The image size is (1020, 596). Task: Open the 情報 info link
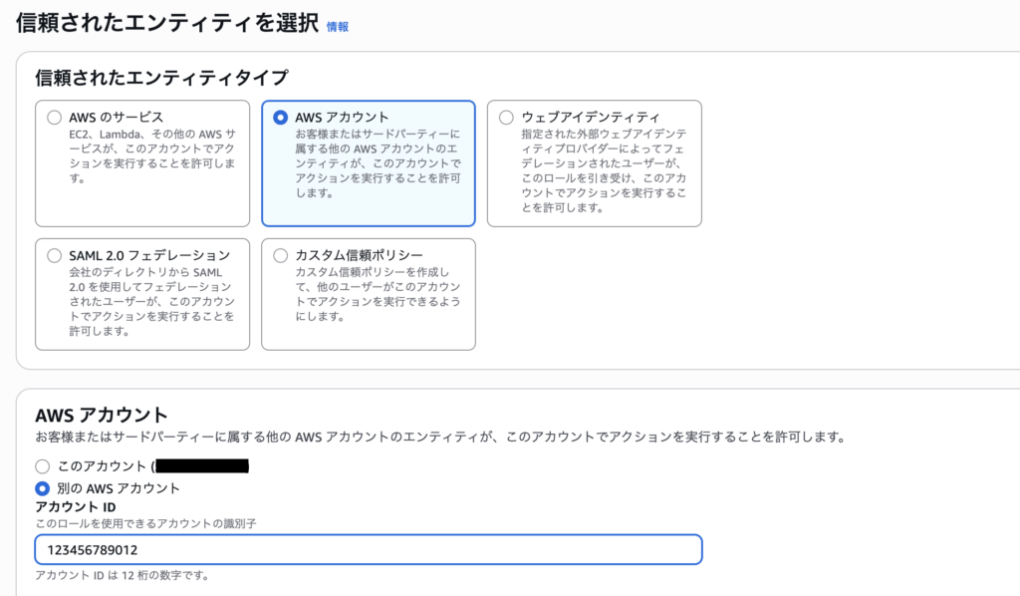coord(337,27)
